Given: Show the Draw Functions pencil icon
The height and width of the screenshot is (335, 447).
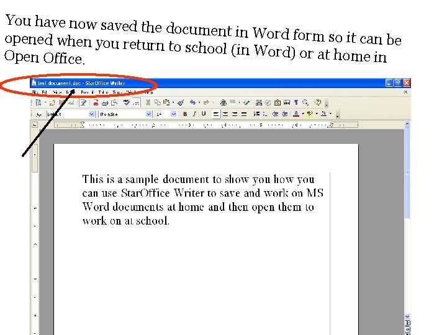Looking at the screenshot, I should 246,102.
